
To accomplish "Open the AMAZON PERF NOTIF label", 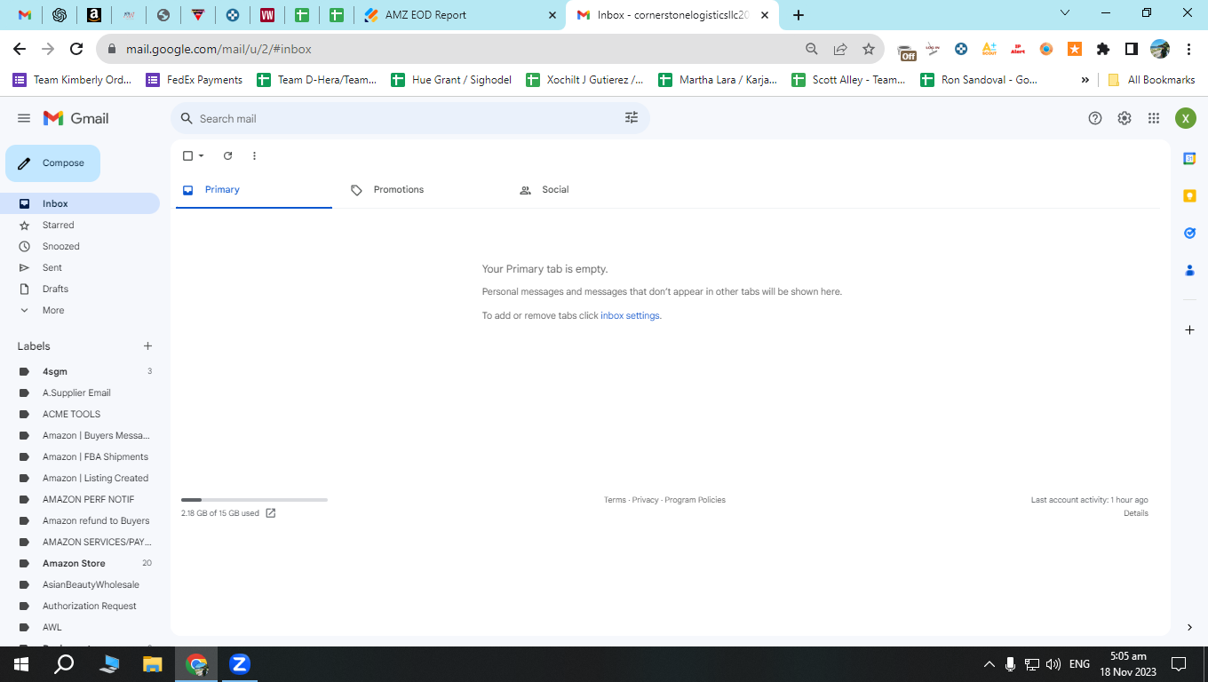I will point(80,499).
